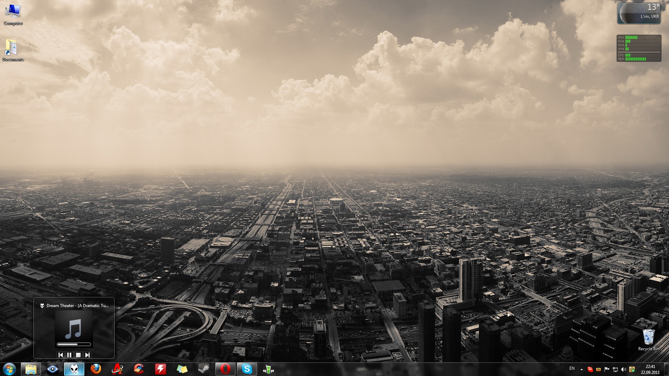Open the Windows Start menu
Screen dimensions: 669x376
tap(9, 369)
